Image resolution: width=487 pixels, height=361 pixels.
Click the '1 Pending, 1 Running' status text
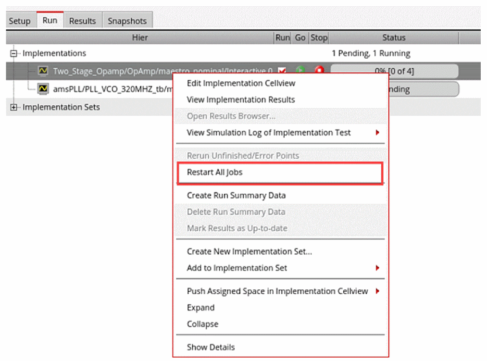coord(371,53)
